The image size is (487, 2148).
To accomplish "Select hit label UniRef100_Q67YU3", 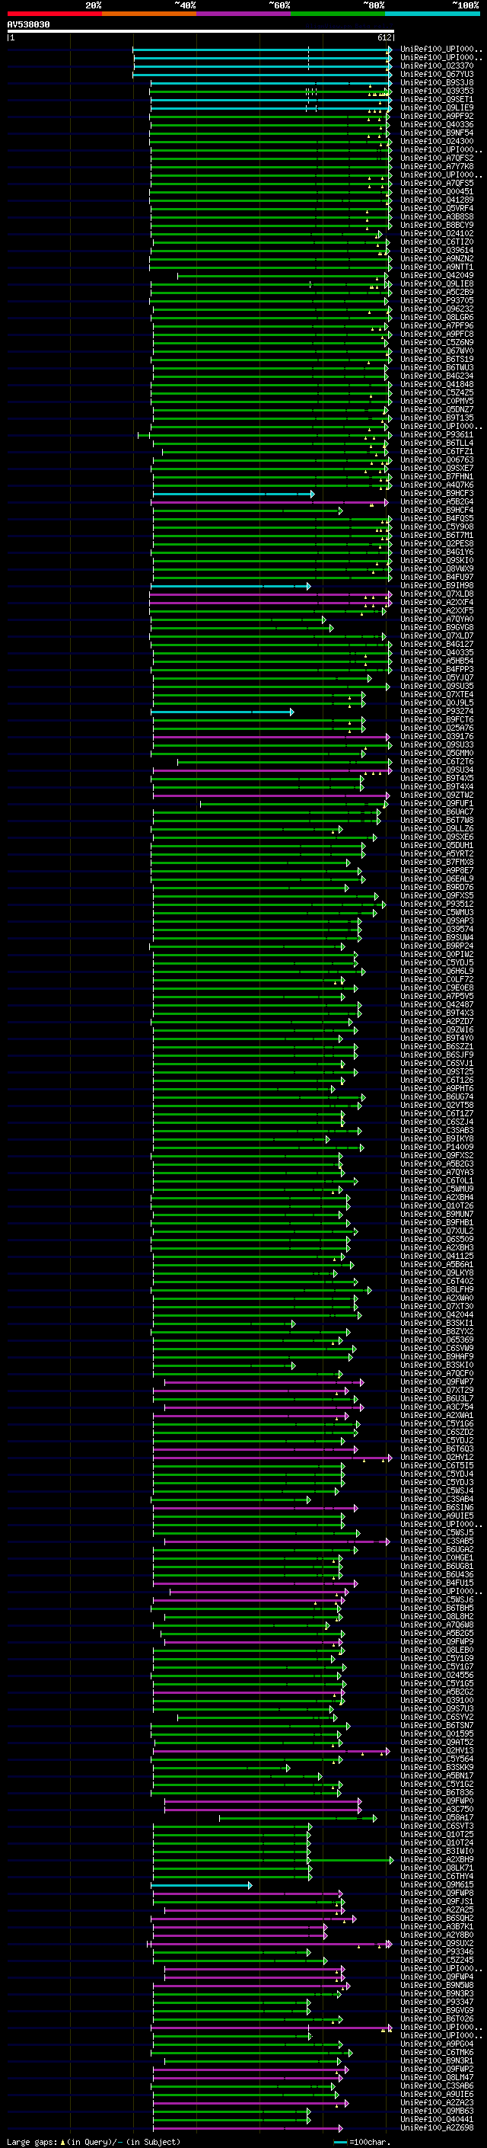I will [437, 74].
